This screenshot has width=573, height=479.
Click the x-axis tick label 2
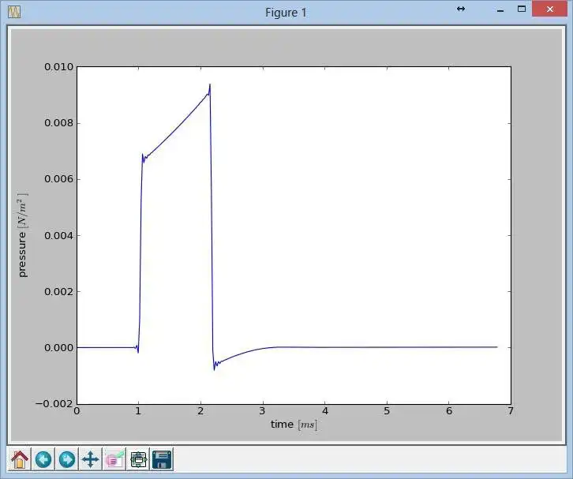(x=200, y=411)
